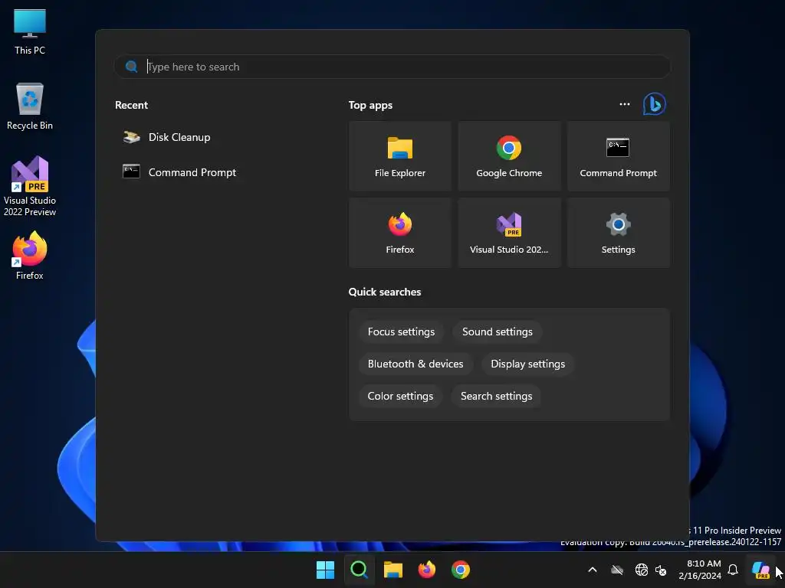The image size is (785, 588).
Task: Select Color settings quick search
Action: click(x=400, y=396)
